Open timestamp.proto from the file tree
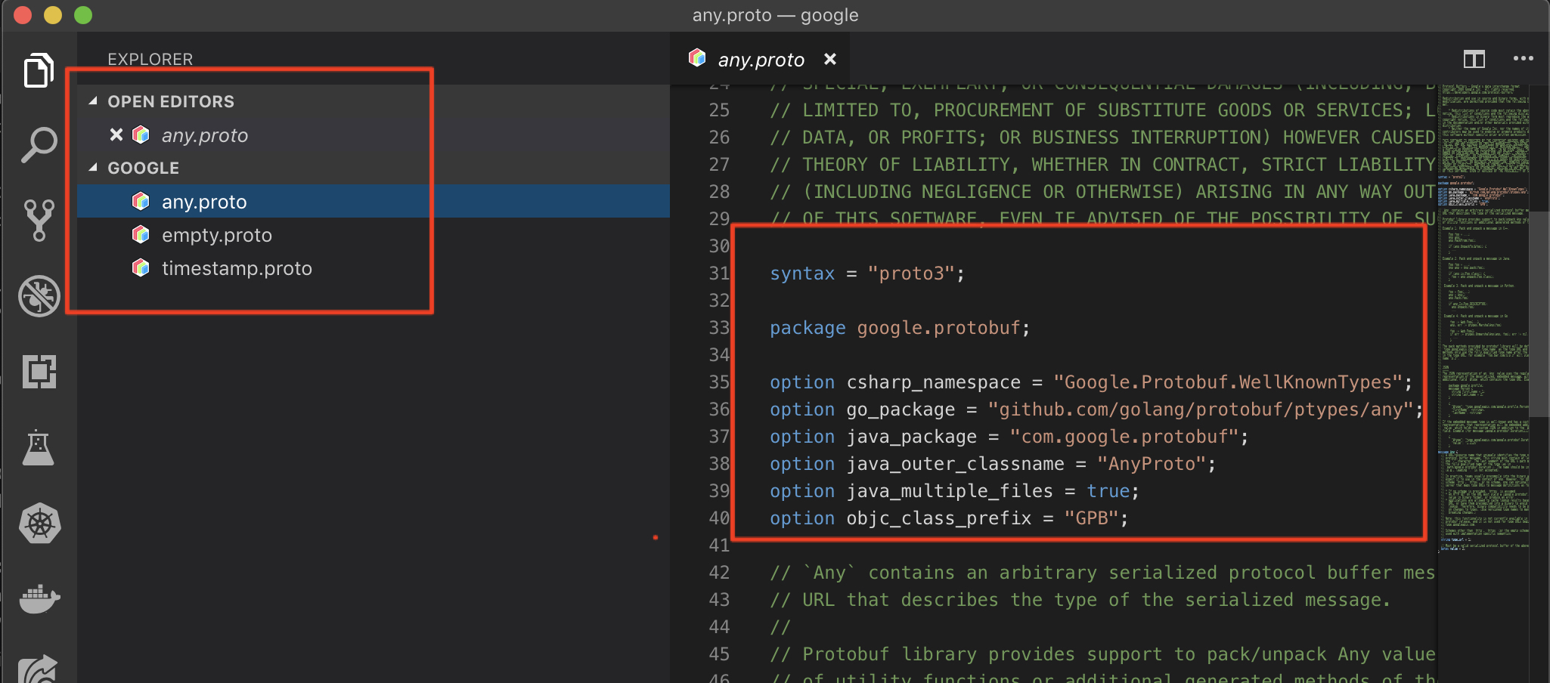1550x683 pixels. coord(236,268)
